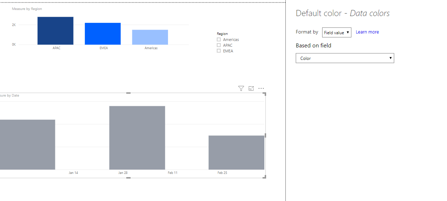Select the blue EMEA bar
The width and height of the screenshot is (447, 201).
(103, 34)
